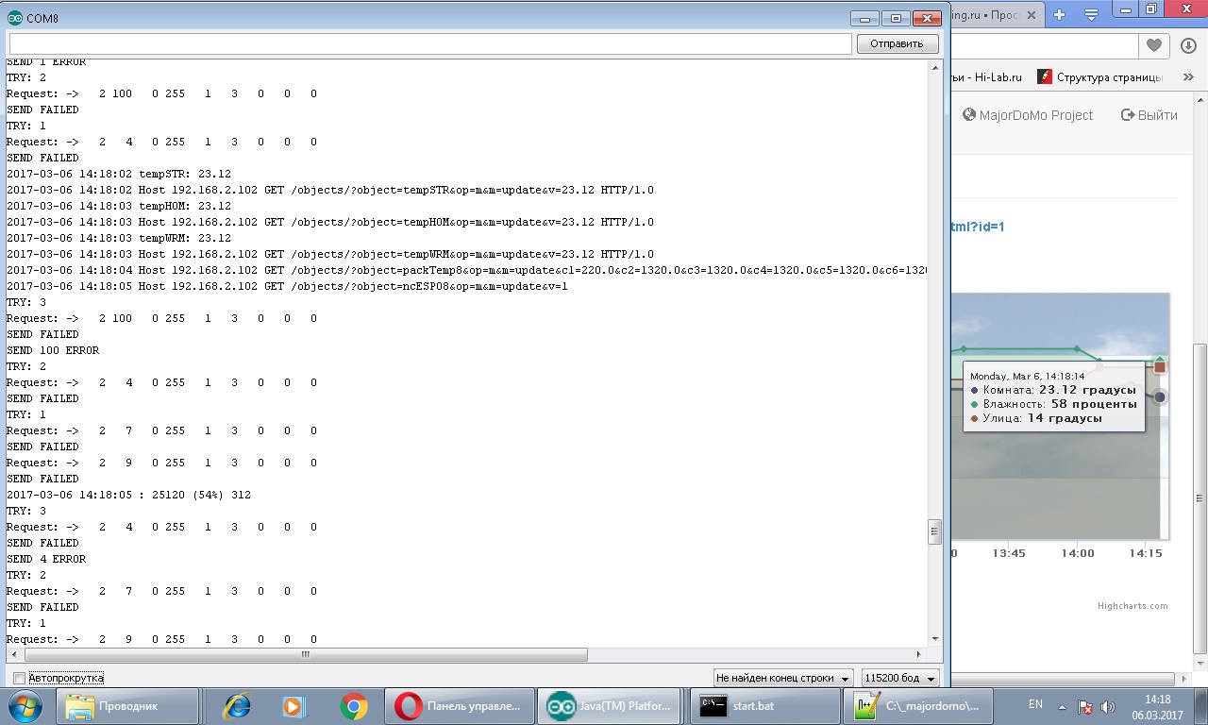The image size is (1208, 725).
Task: Click the ncESP08 GET request log line
Action: pos(287,286)
